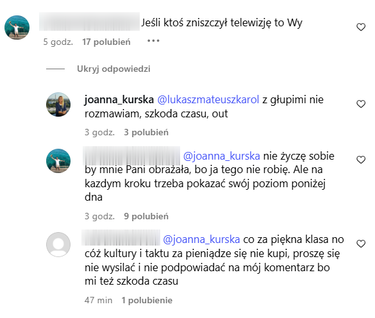Open @joanna_kurska mention in the second reply
This screenshot has width=375, height=318.
coord(221,156)
